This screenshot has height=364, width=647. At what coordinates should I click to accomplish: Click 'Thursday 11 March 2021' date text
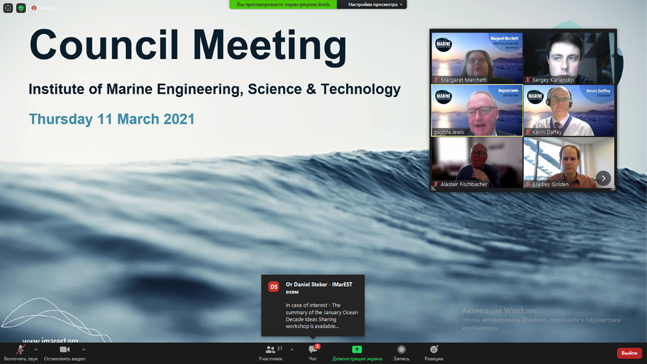tap(111, 119)
